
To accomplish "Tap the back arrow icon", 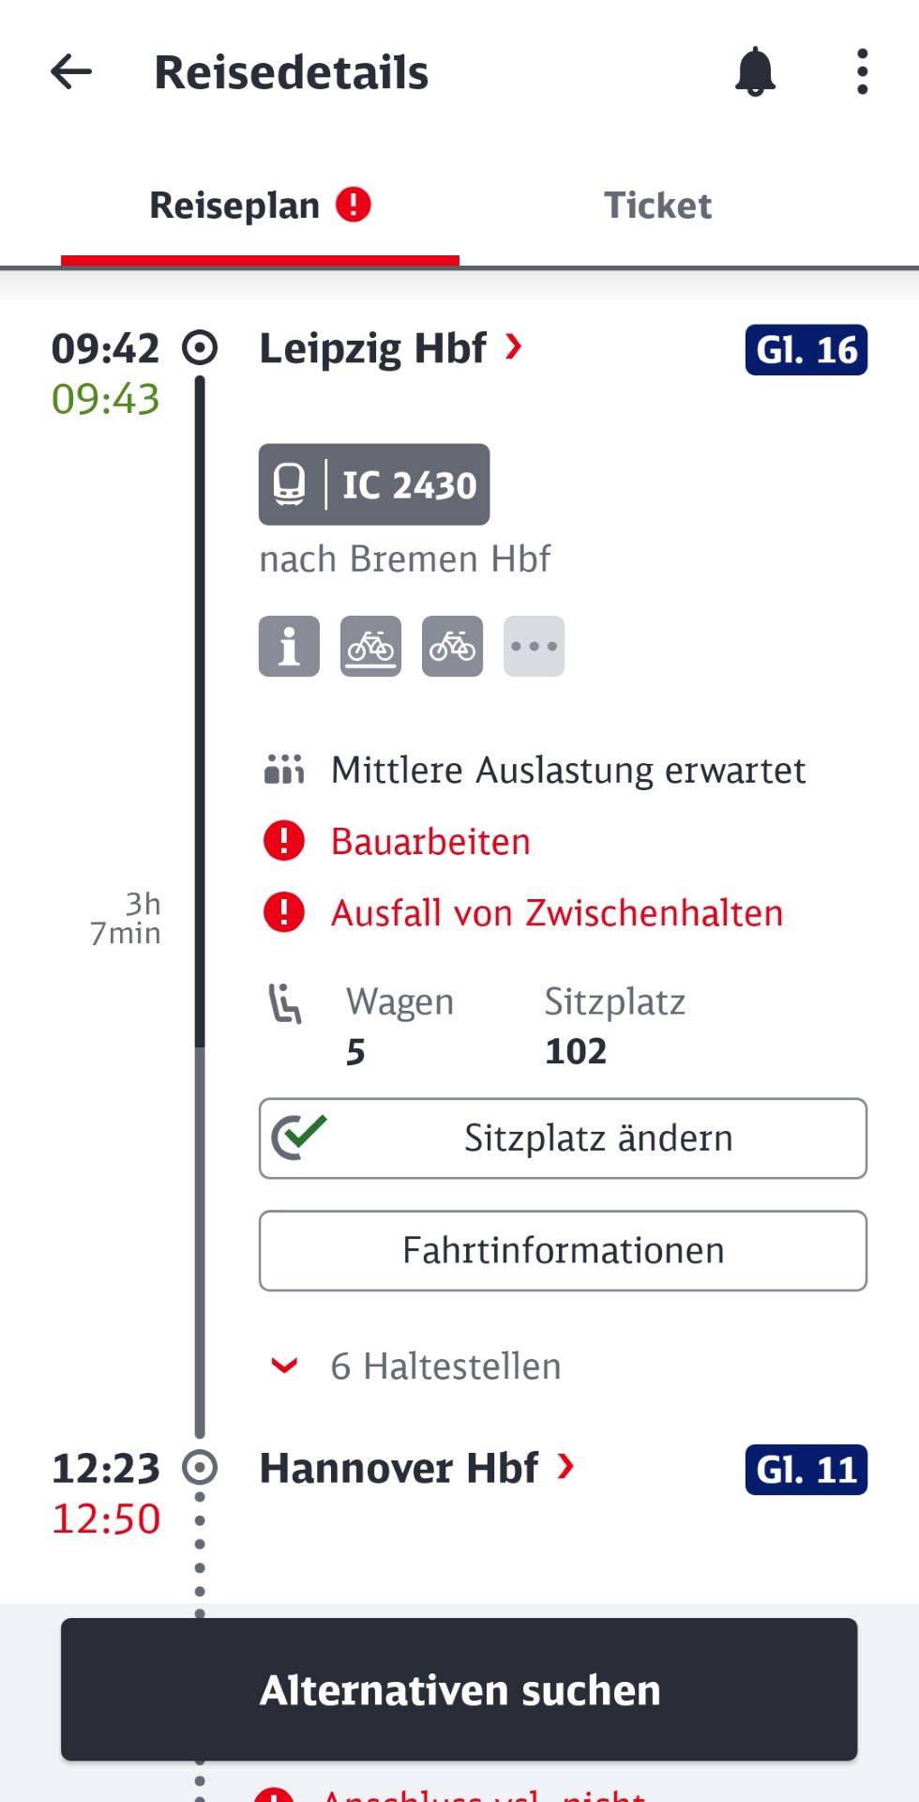I will click(71, 71).
